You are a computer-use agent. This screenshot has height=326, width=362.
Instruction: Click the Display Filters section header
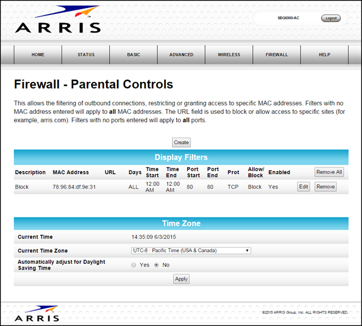point(181,157)
